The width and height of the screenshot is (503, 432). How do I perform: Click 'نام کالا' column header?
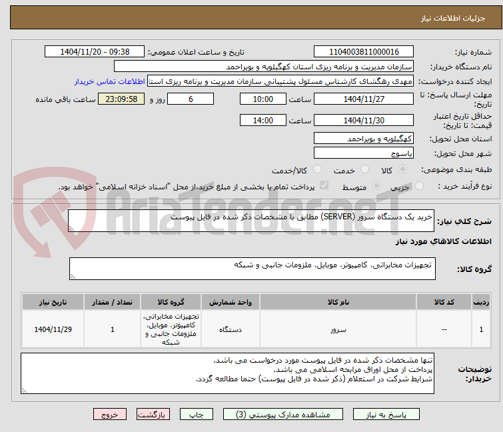(338, 302)
